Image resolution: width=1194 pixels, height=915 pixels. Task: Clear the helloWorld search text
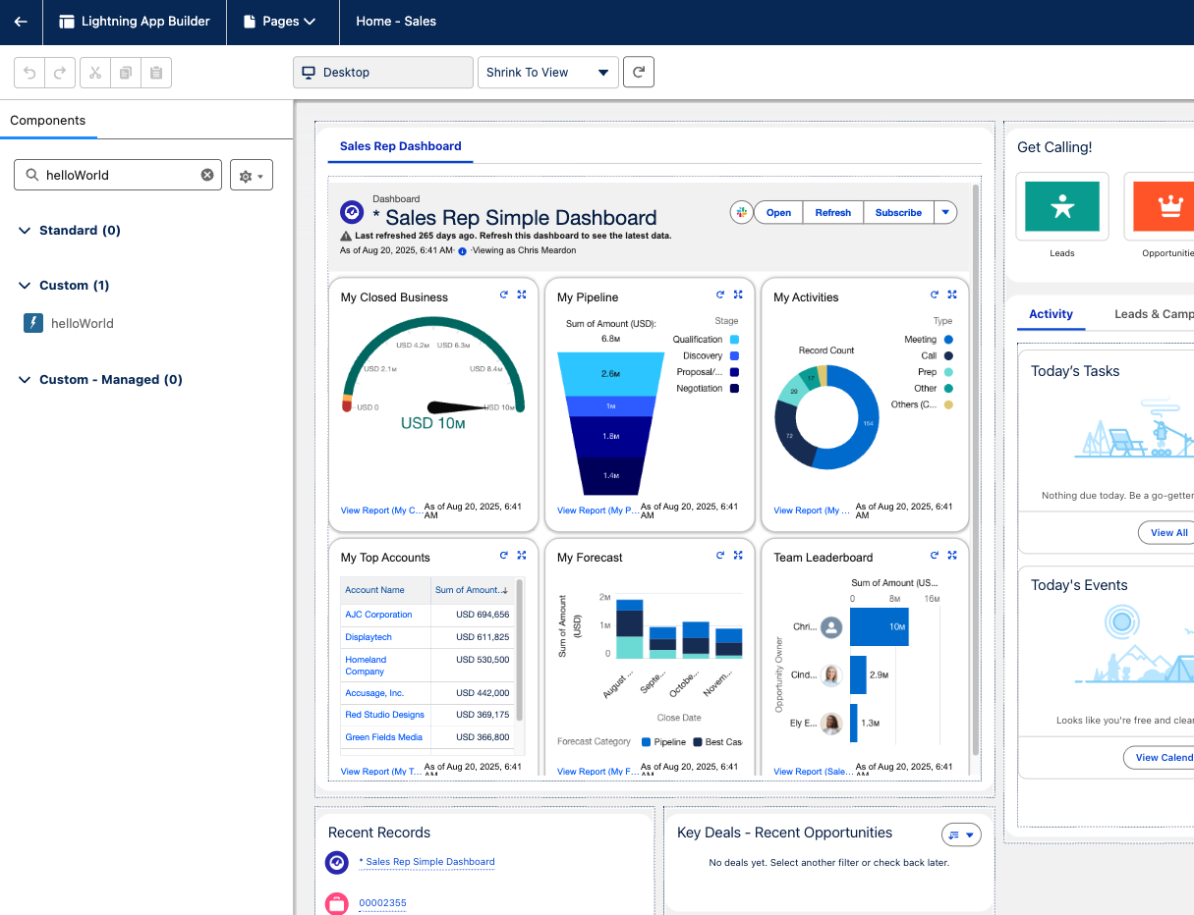coord(207,175)
